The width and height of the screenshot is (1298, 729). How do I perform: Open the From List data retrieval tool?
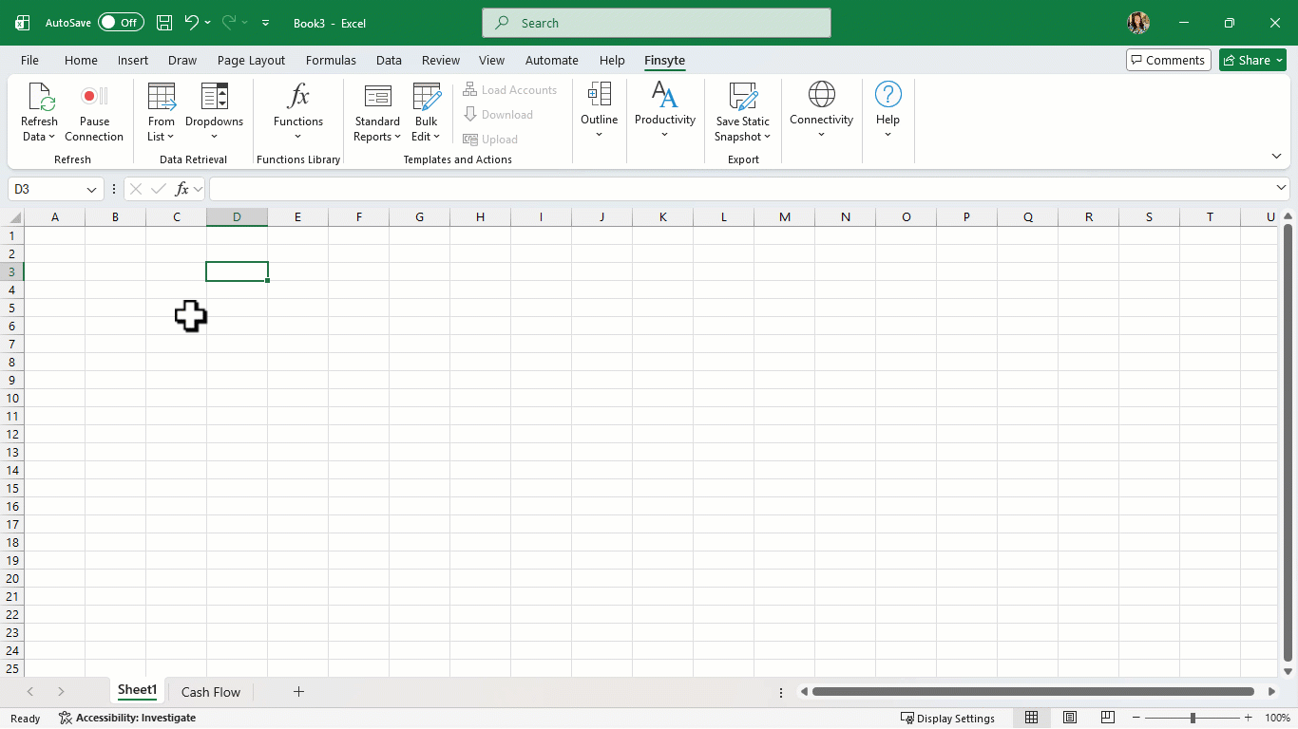click(x=162, y=97)
